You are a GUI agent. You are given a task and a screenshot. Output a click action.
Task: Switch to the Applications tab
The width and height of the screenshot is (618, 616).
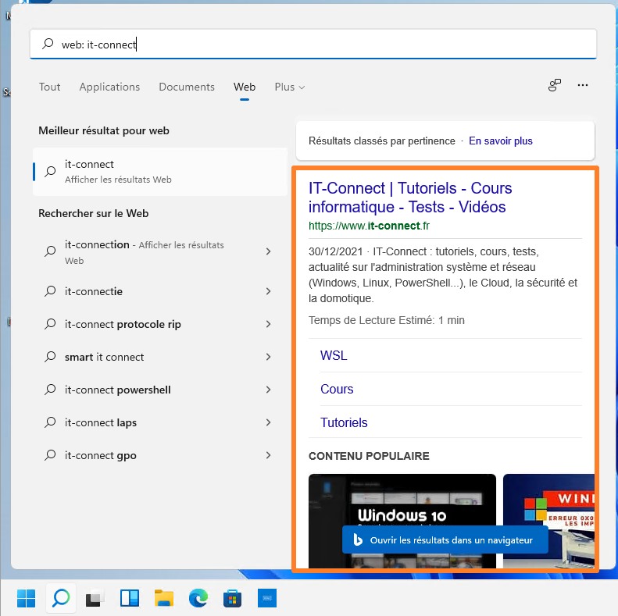pyautogui.click(x=109, y=87)
